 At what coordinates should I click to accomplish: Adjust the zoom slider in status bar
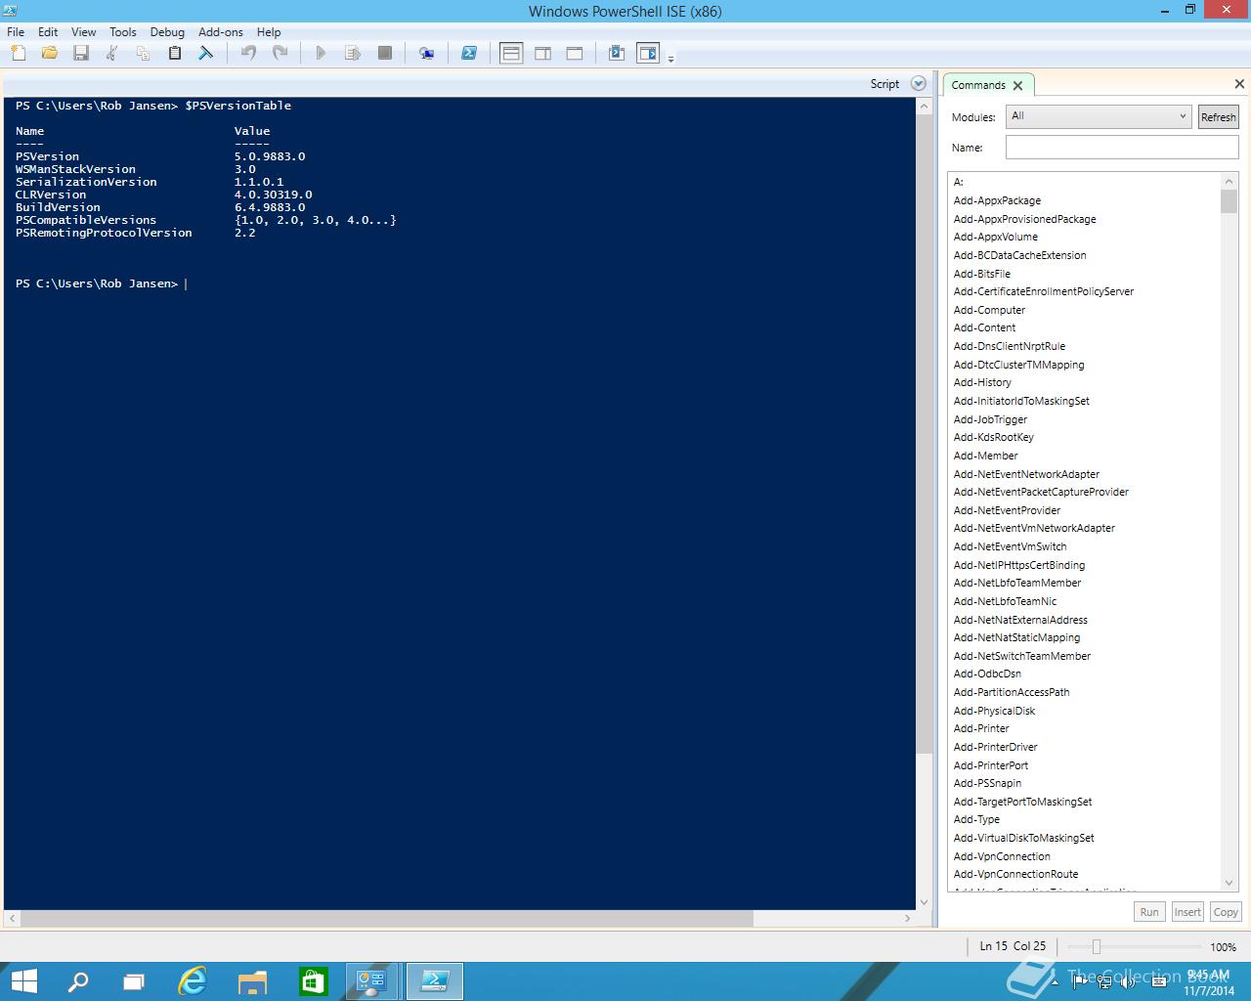(1096, 946)
